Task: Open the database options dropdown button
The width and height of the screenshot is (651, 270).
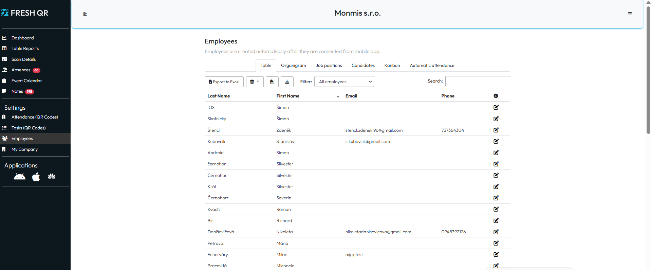Action: click(255, 82)
